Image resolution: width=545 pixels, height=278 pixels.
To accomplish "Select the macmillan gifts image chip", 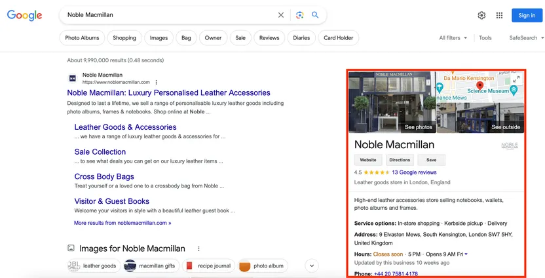I will tap(151, 266).
